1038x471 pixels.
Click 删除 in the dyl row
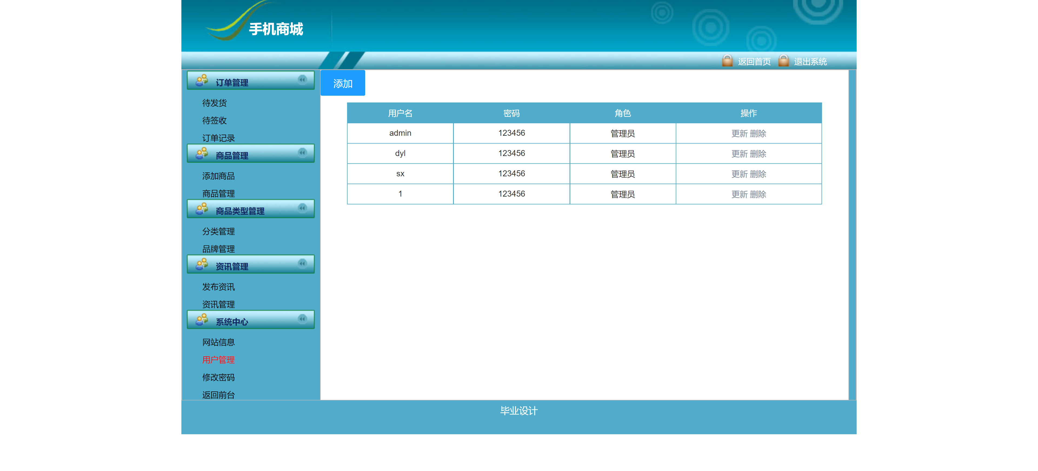click(x=758, y=154)
